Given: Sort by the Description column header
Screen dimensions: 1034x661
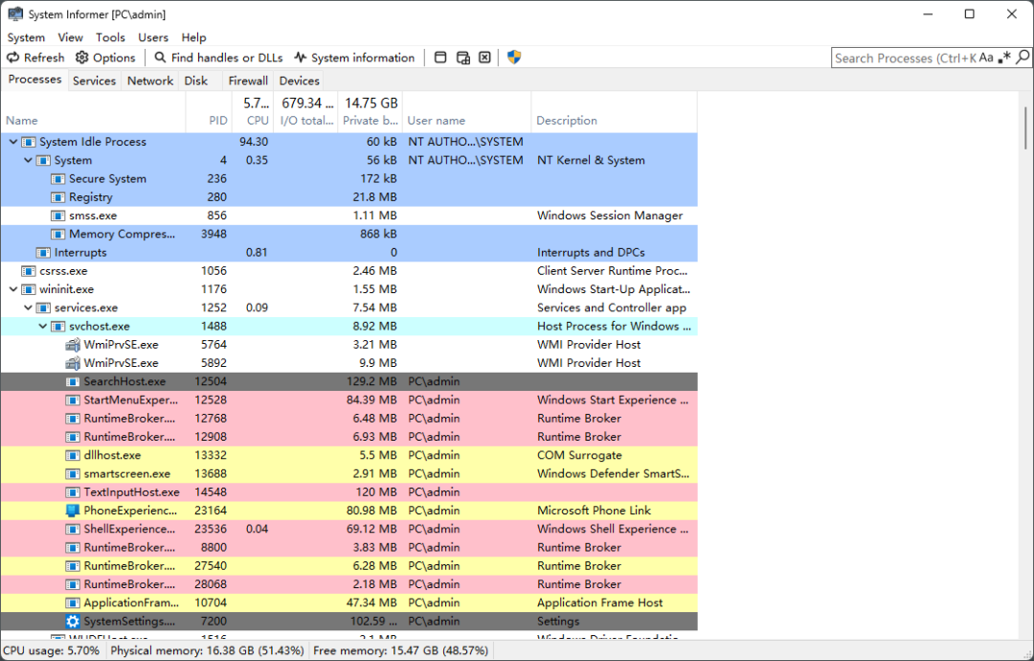Looking at the screenshot, I should 614,112.
